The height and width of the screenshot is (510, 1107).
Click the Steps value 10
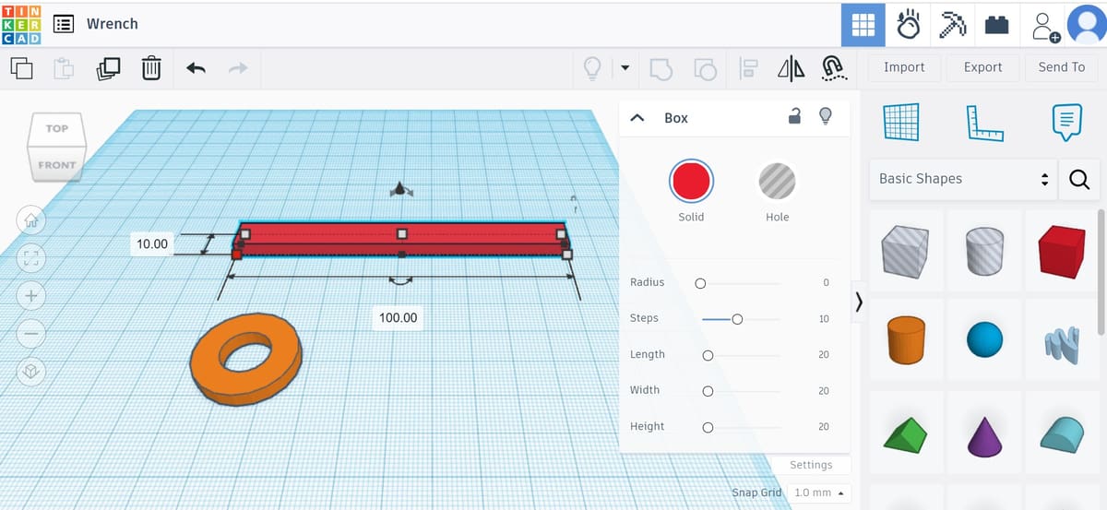(824, 319)
